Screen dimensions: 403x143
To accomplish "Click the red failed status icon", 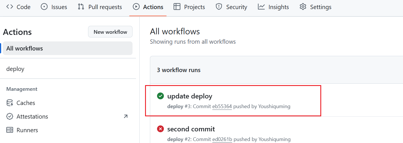I will (160, 129).
